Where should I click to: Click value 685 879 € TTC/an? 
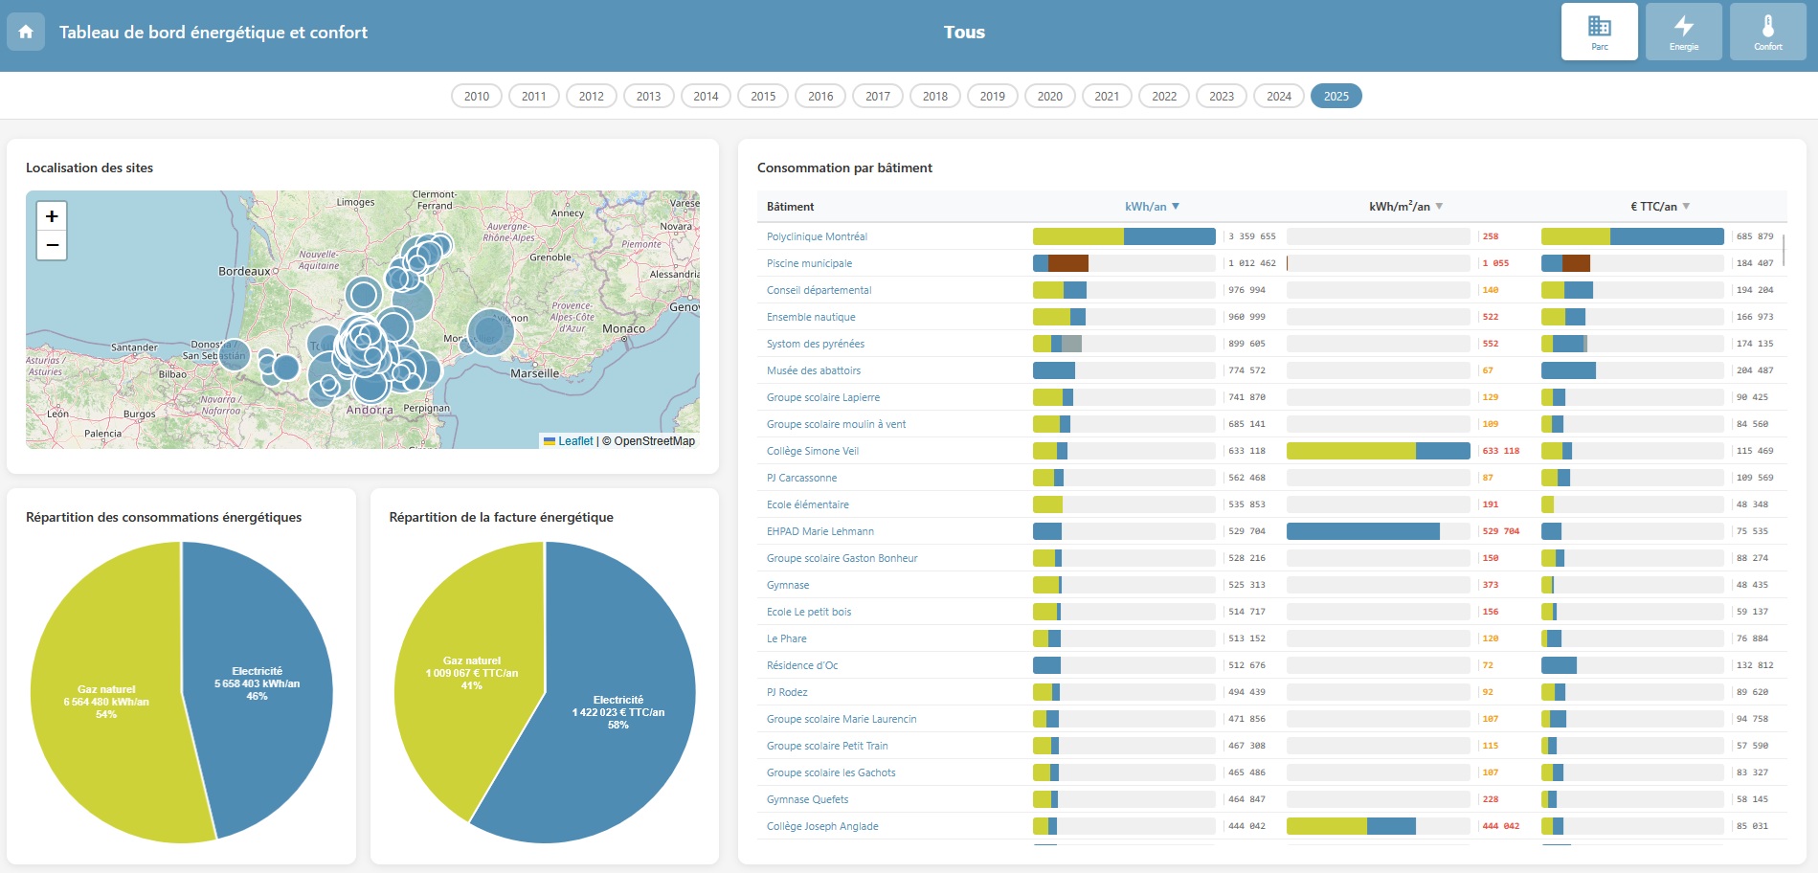tap(1755, 236)
